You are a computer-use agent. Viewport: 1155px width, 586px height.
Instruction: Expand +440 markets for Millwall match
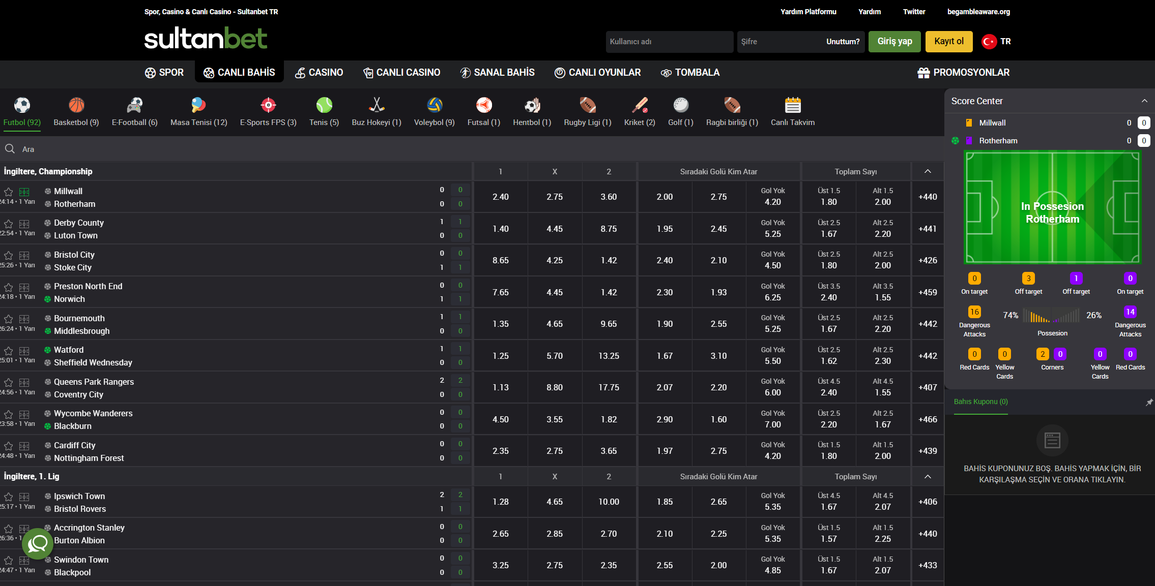(928, 197)
